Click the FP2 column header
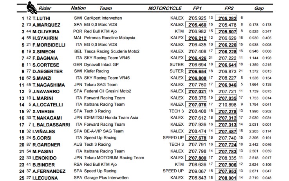 229,8
